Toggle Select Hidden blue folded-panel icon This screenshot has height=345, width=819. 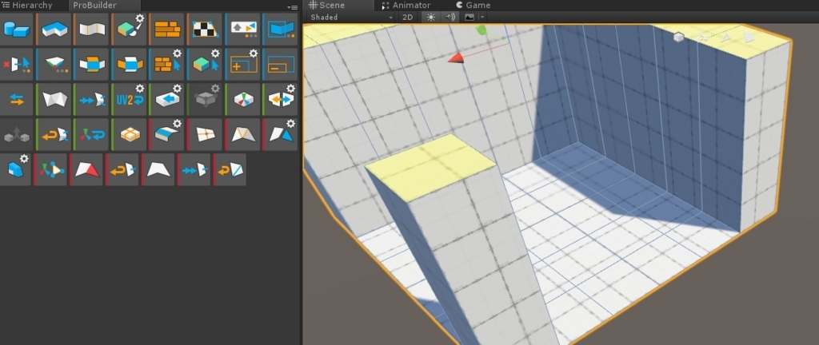(x=281, y=30)
